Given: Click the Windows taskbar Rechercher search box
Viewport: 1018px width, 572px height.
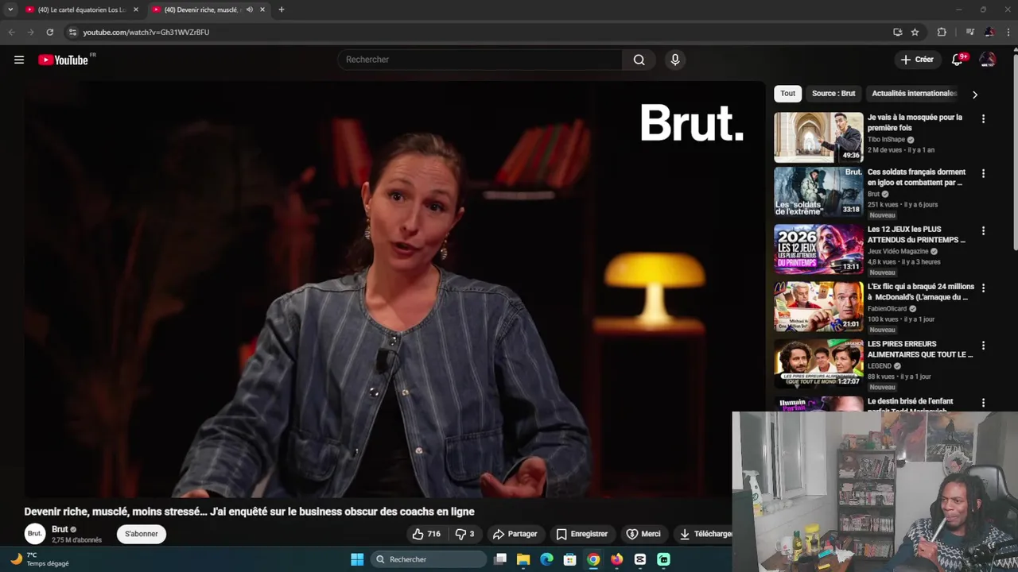Looking at the screenshot, I should 429,559.
